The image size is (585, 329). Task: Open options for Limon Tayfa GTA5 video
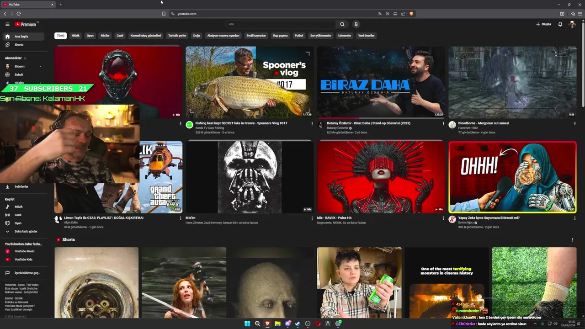[181, 218]
